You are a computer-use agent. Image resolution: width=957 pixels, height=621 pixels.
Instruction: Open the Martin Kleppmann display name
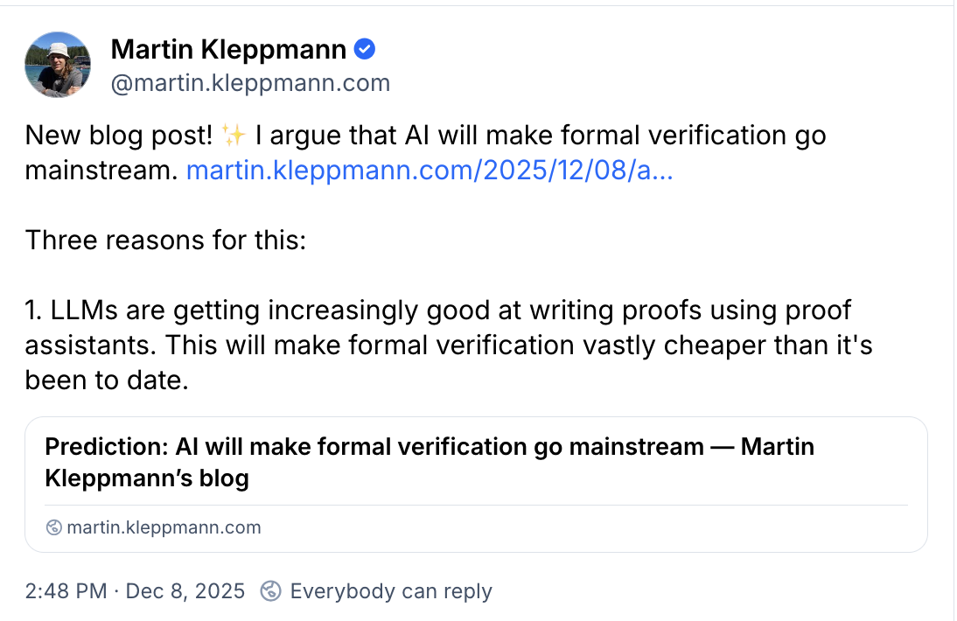click(x=228, y=50)
